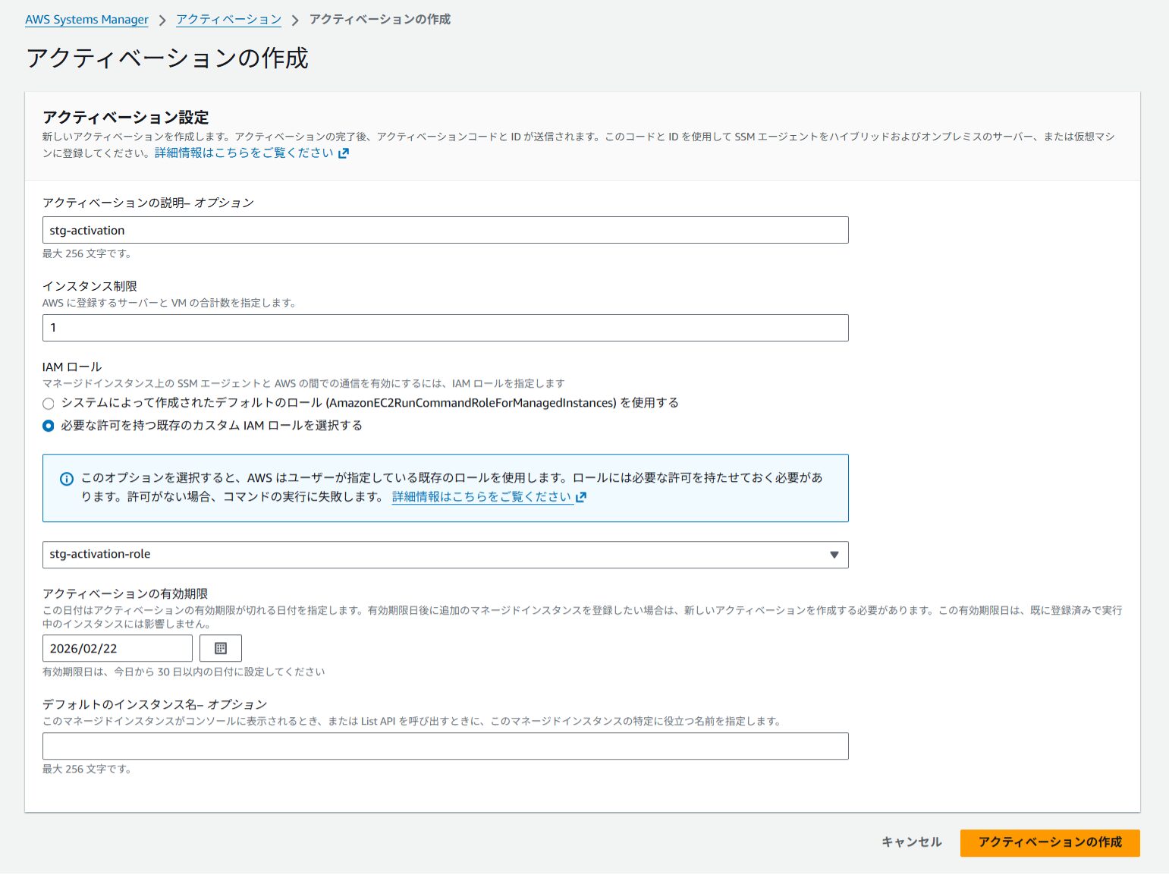The height and width of the screenshot is (878, 1169).
Task: Click the external link icon in the info box
Action: pyautogui.click(x=581, y=498)
